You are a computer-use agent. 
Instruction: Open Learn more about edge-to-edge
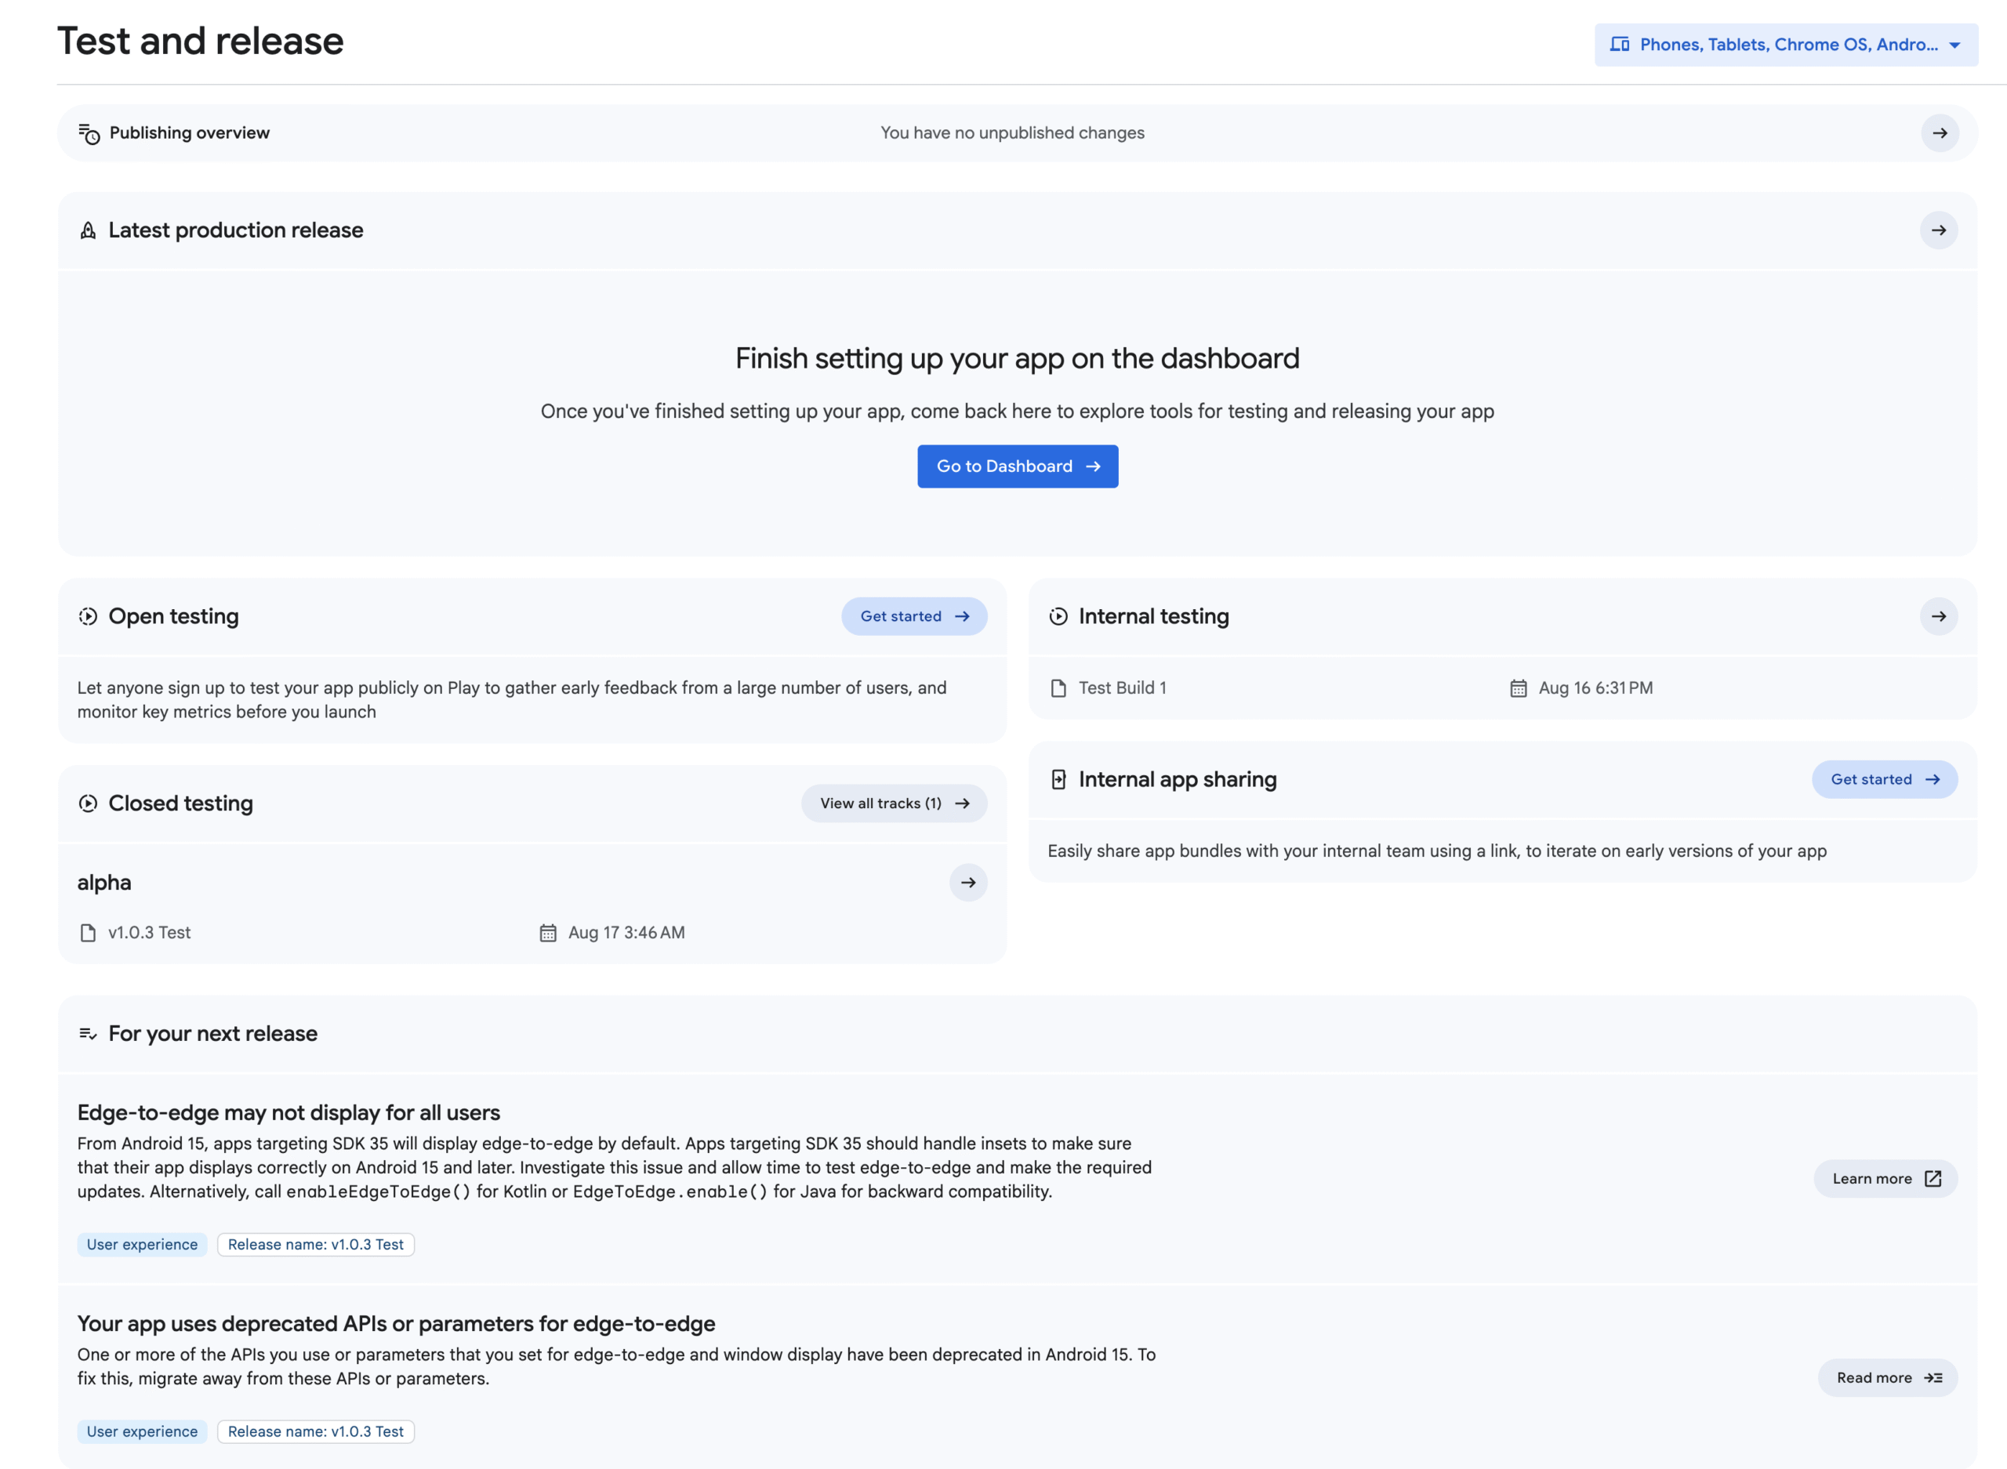click(1885, 1179)
